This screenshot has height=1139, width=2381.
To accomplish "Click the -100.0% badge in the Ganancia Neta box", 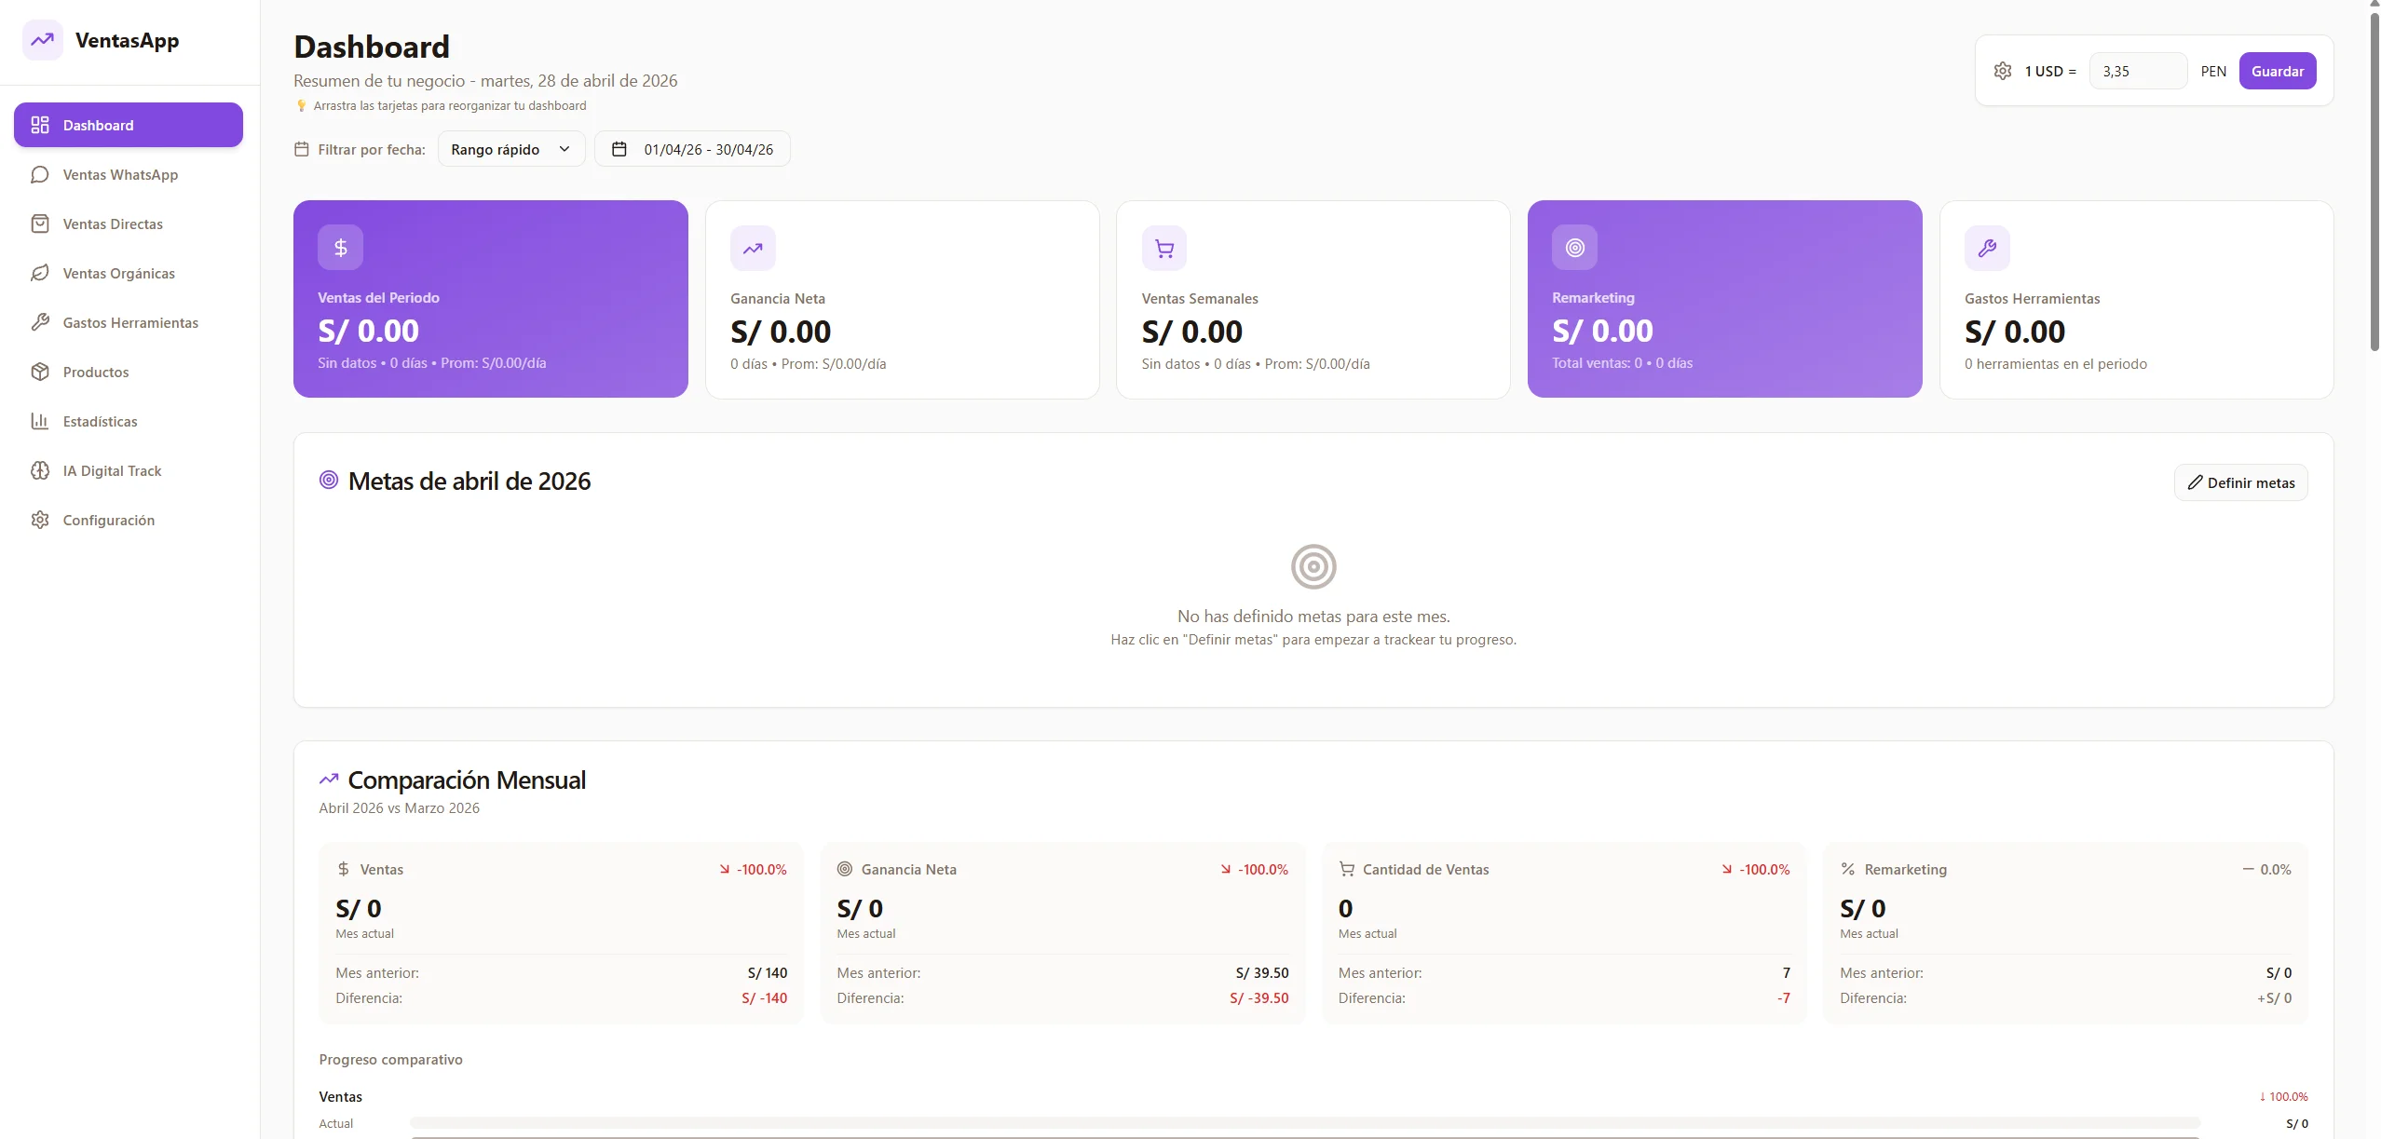I will click(x=1254, y=869).
